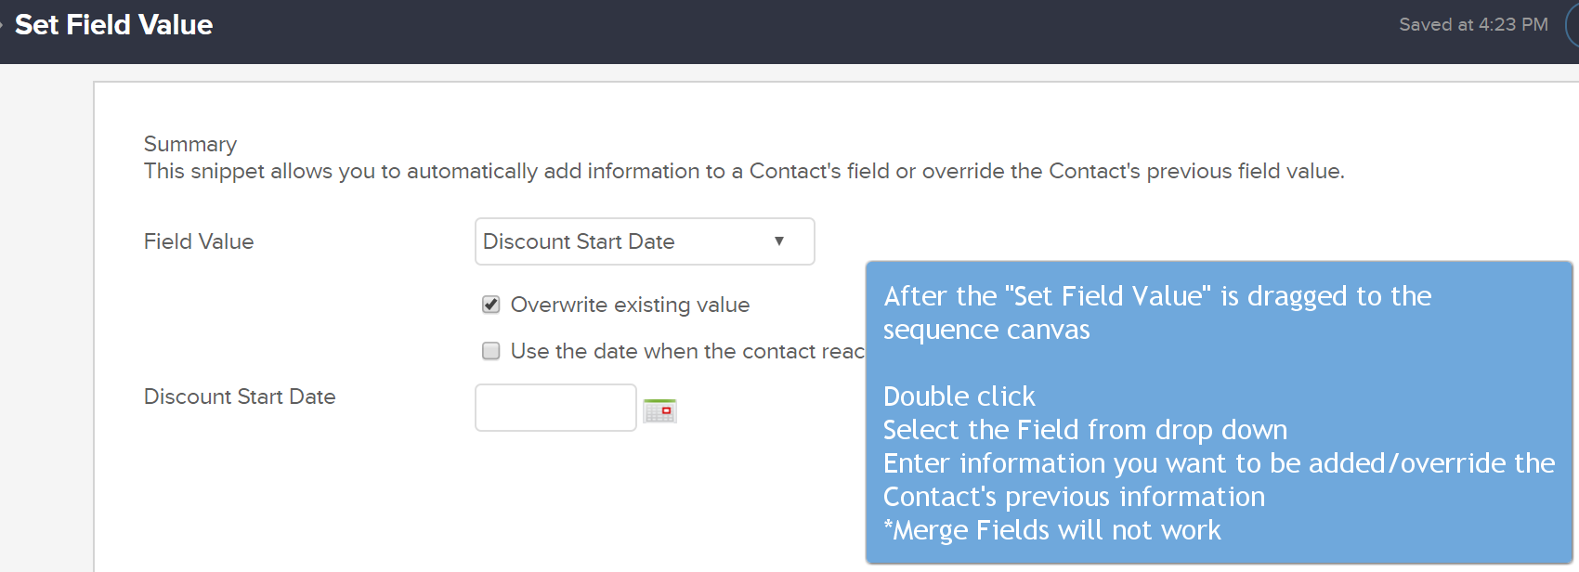
Task: Select the Field Value label on the left
Action: click(x=199, y=241)
